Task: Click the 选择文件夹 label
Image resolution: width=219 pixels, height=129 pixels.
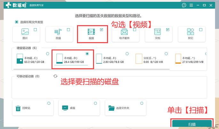Action: [123, 108]
